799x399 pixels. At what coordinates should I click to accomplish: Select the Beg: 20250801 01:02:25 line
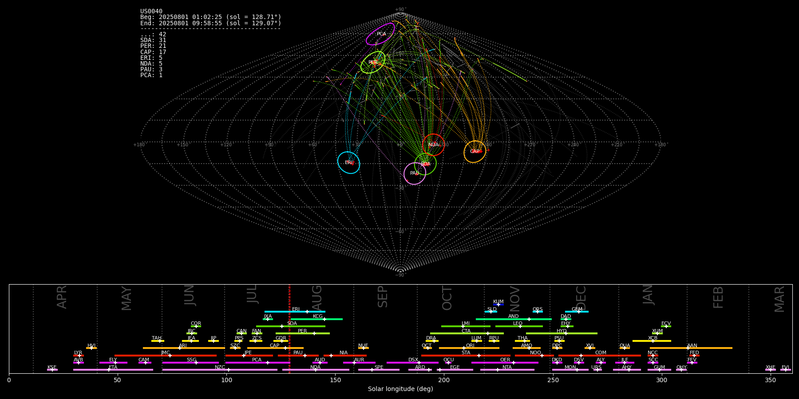[x=211, y=17]
